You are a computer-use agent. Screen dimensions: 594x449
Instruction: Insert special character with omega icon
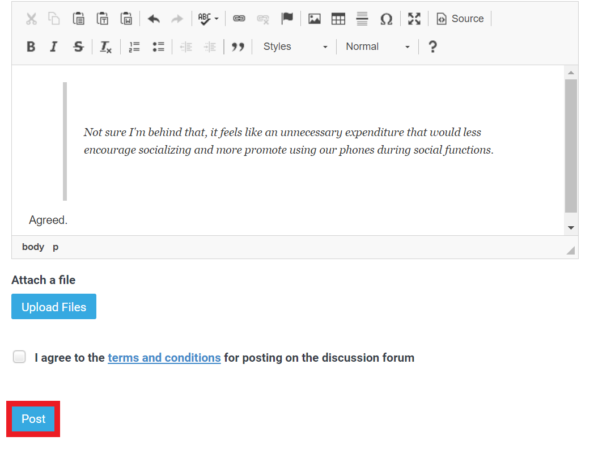coord(386,19)
